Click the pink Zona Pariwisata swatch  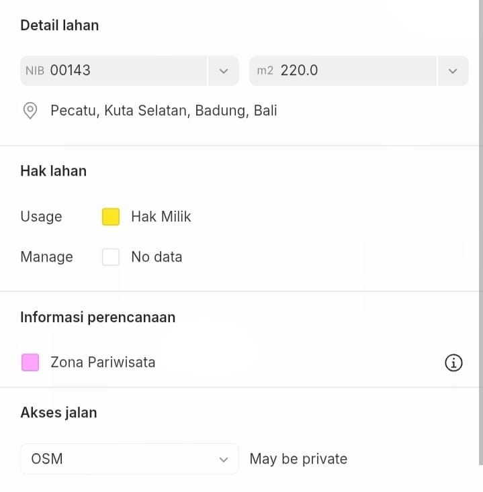(30, 363)
